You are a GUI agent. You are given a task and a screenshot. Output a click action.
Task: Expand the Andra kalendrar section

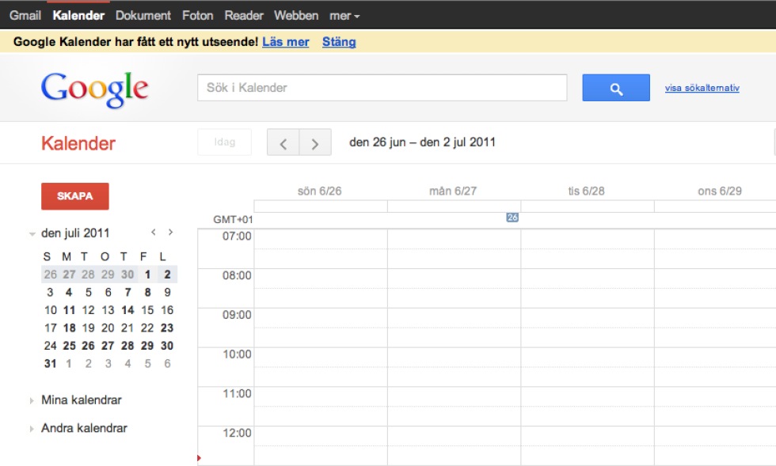click(x=32, y=429)
